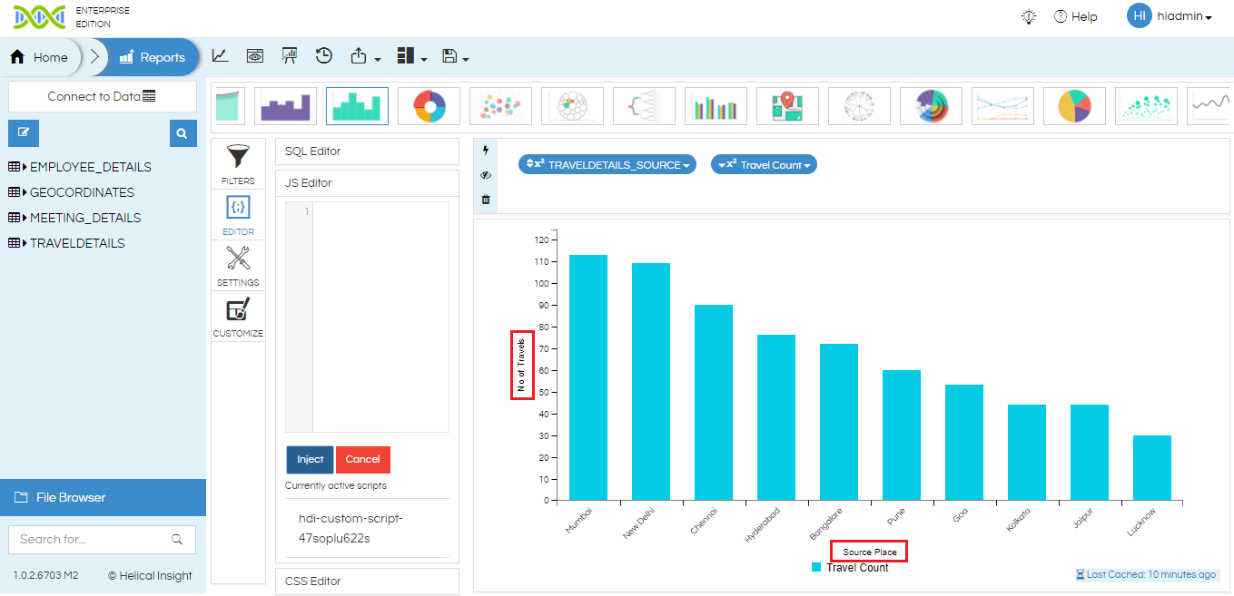Expand the SQL Editor section
This screenshot has width=1234, height=596.
pyautogui.click(x=367, y=151)
